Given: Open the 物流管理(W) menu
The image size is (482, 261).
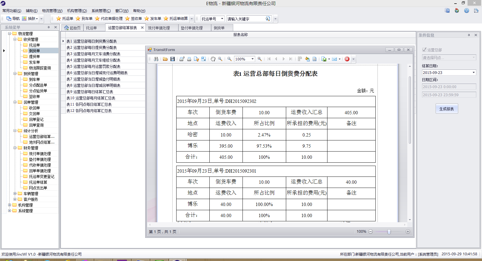Looking at the screenshot, I should point(52,11).
